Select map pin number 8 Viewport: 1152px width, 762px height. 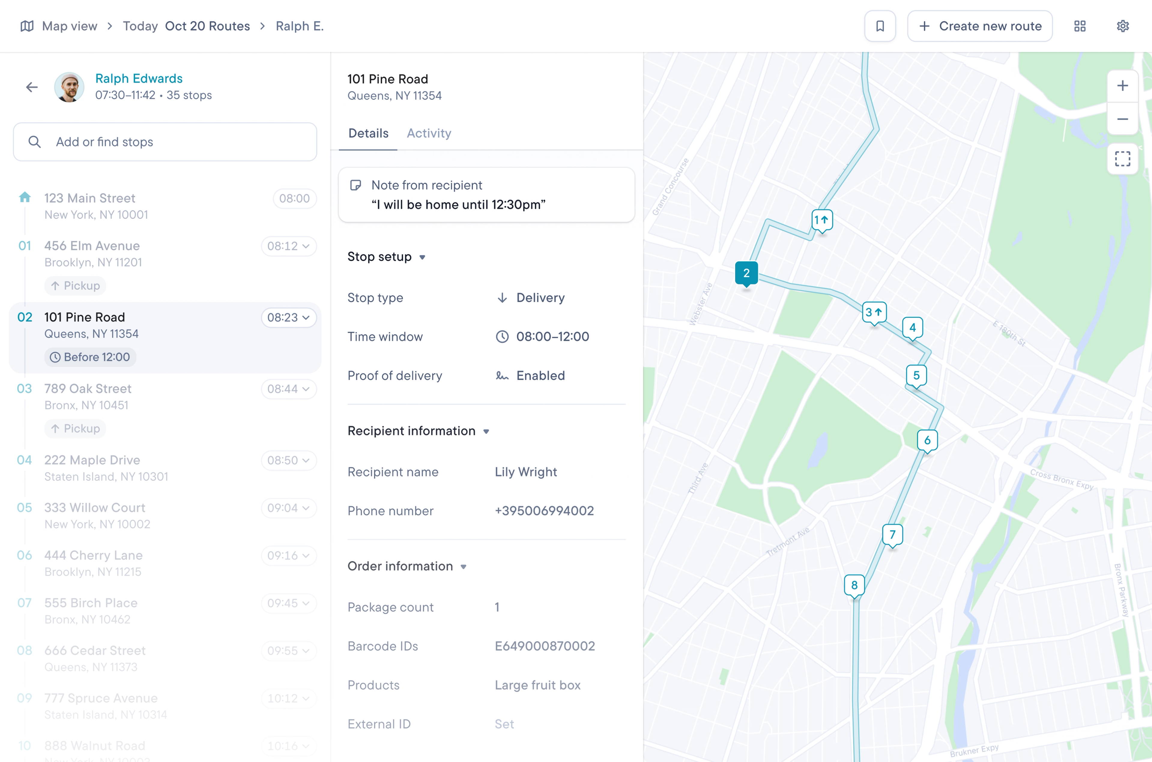pos(854,586)
